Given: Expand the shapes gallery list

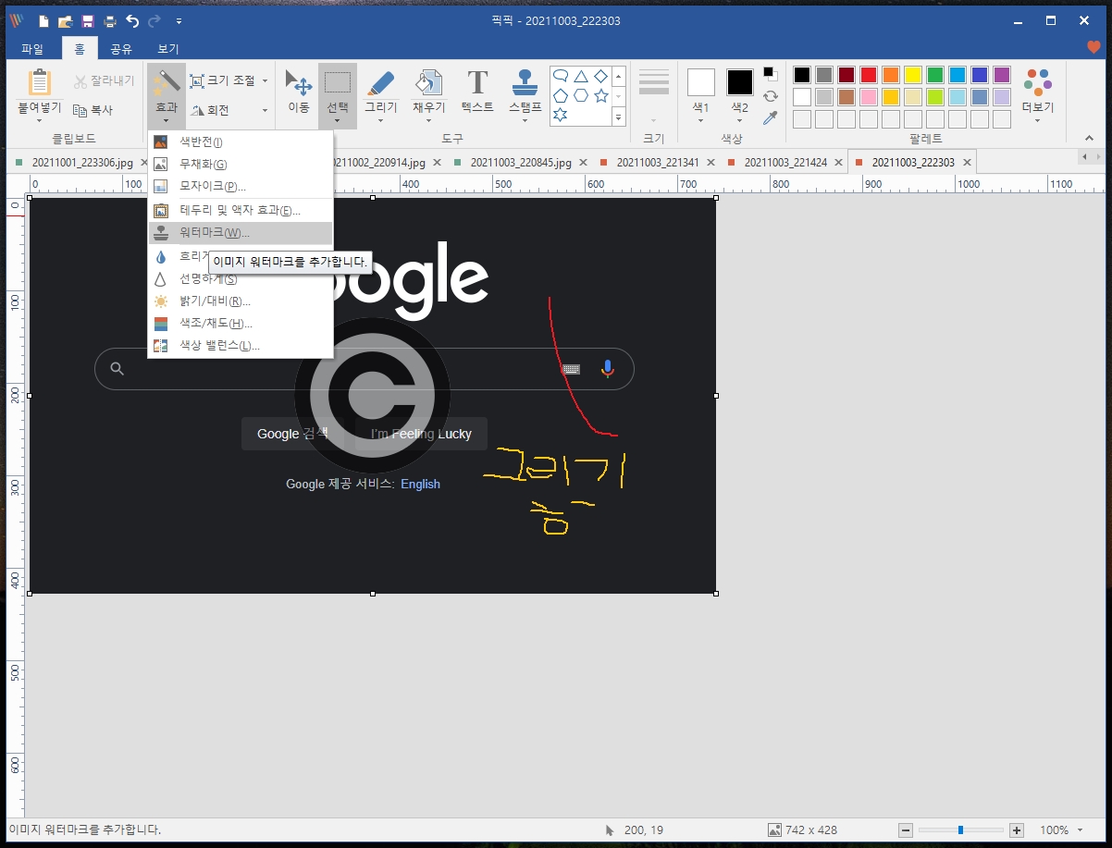Looking at the screenshot, I should click(x=620, y=117).
